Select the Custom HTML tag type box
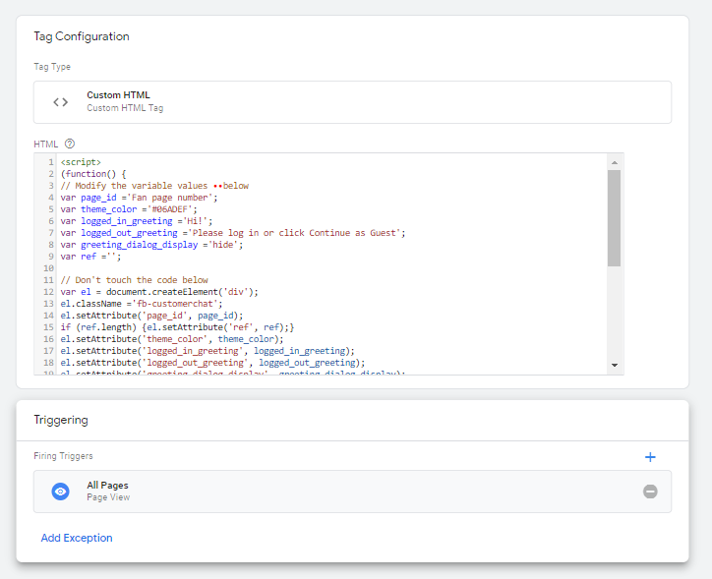The height and width of the screenshot is (579, 712). (352, 102)
